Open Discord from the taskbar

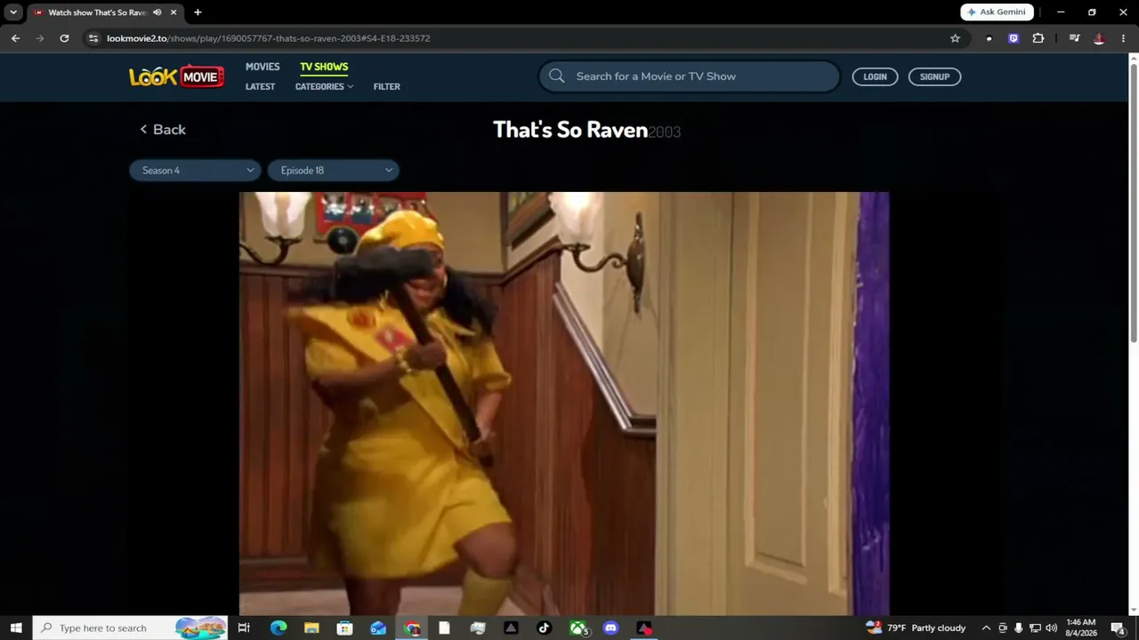tap(610, 628)
